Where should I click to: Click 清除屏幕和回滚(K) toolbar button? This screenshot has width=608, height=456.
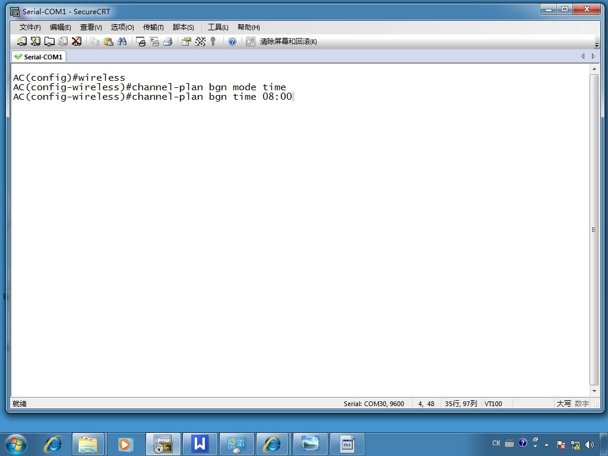point(288,42)
